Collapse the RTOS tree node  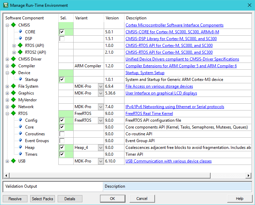(x=7, y=114)
